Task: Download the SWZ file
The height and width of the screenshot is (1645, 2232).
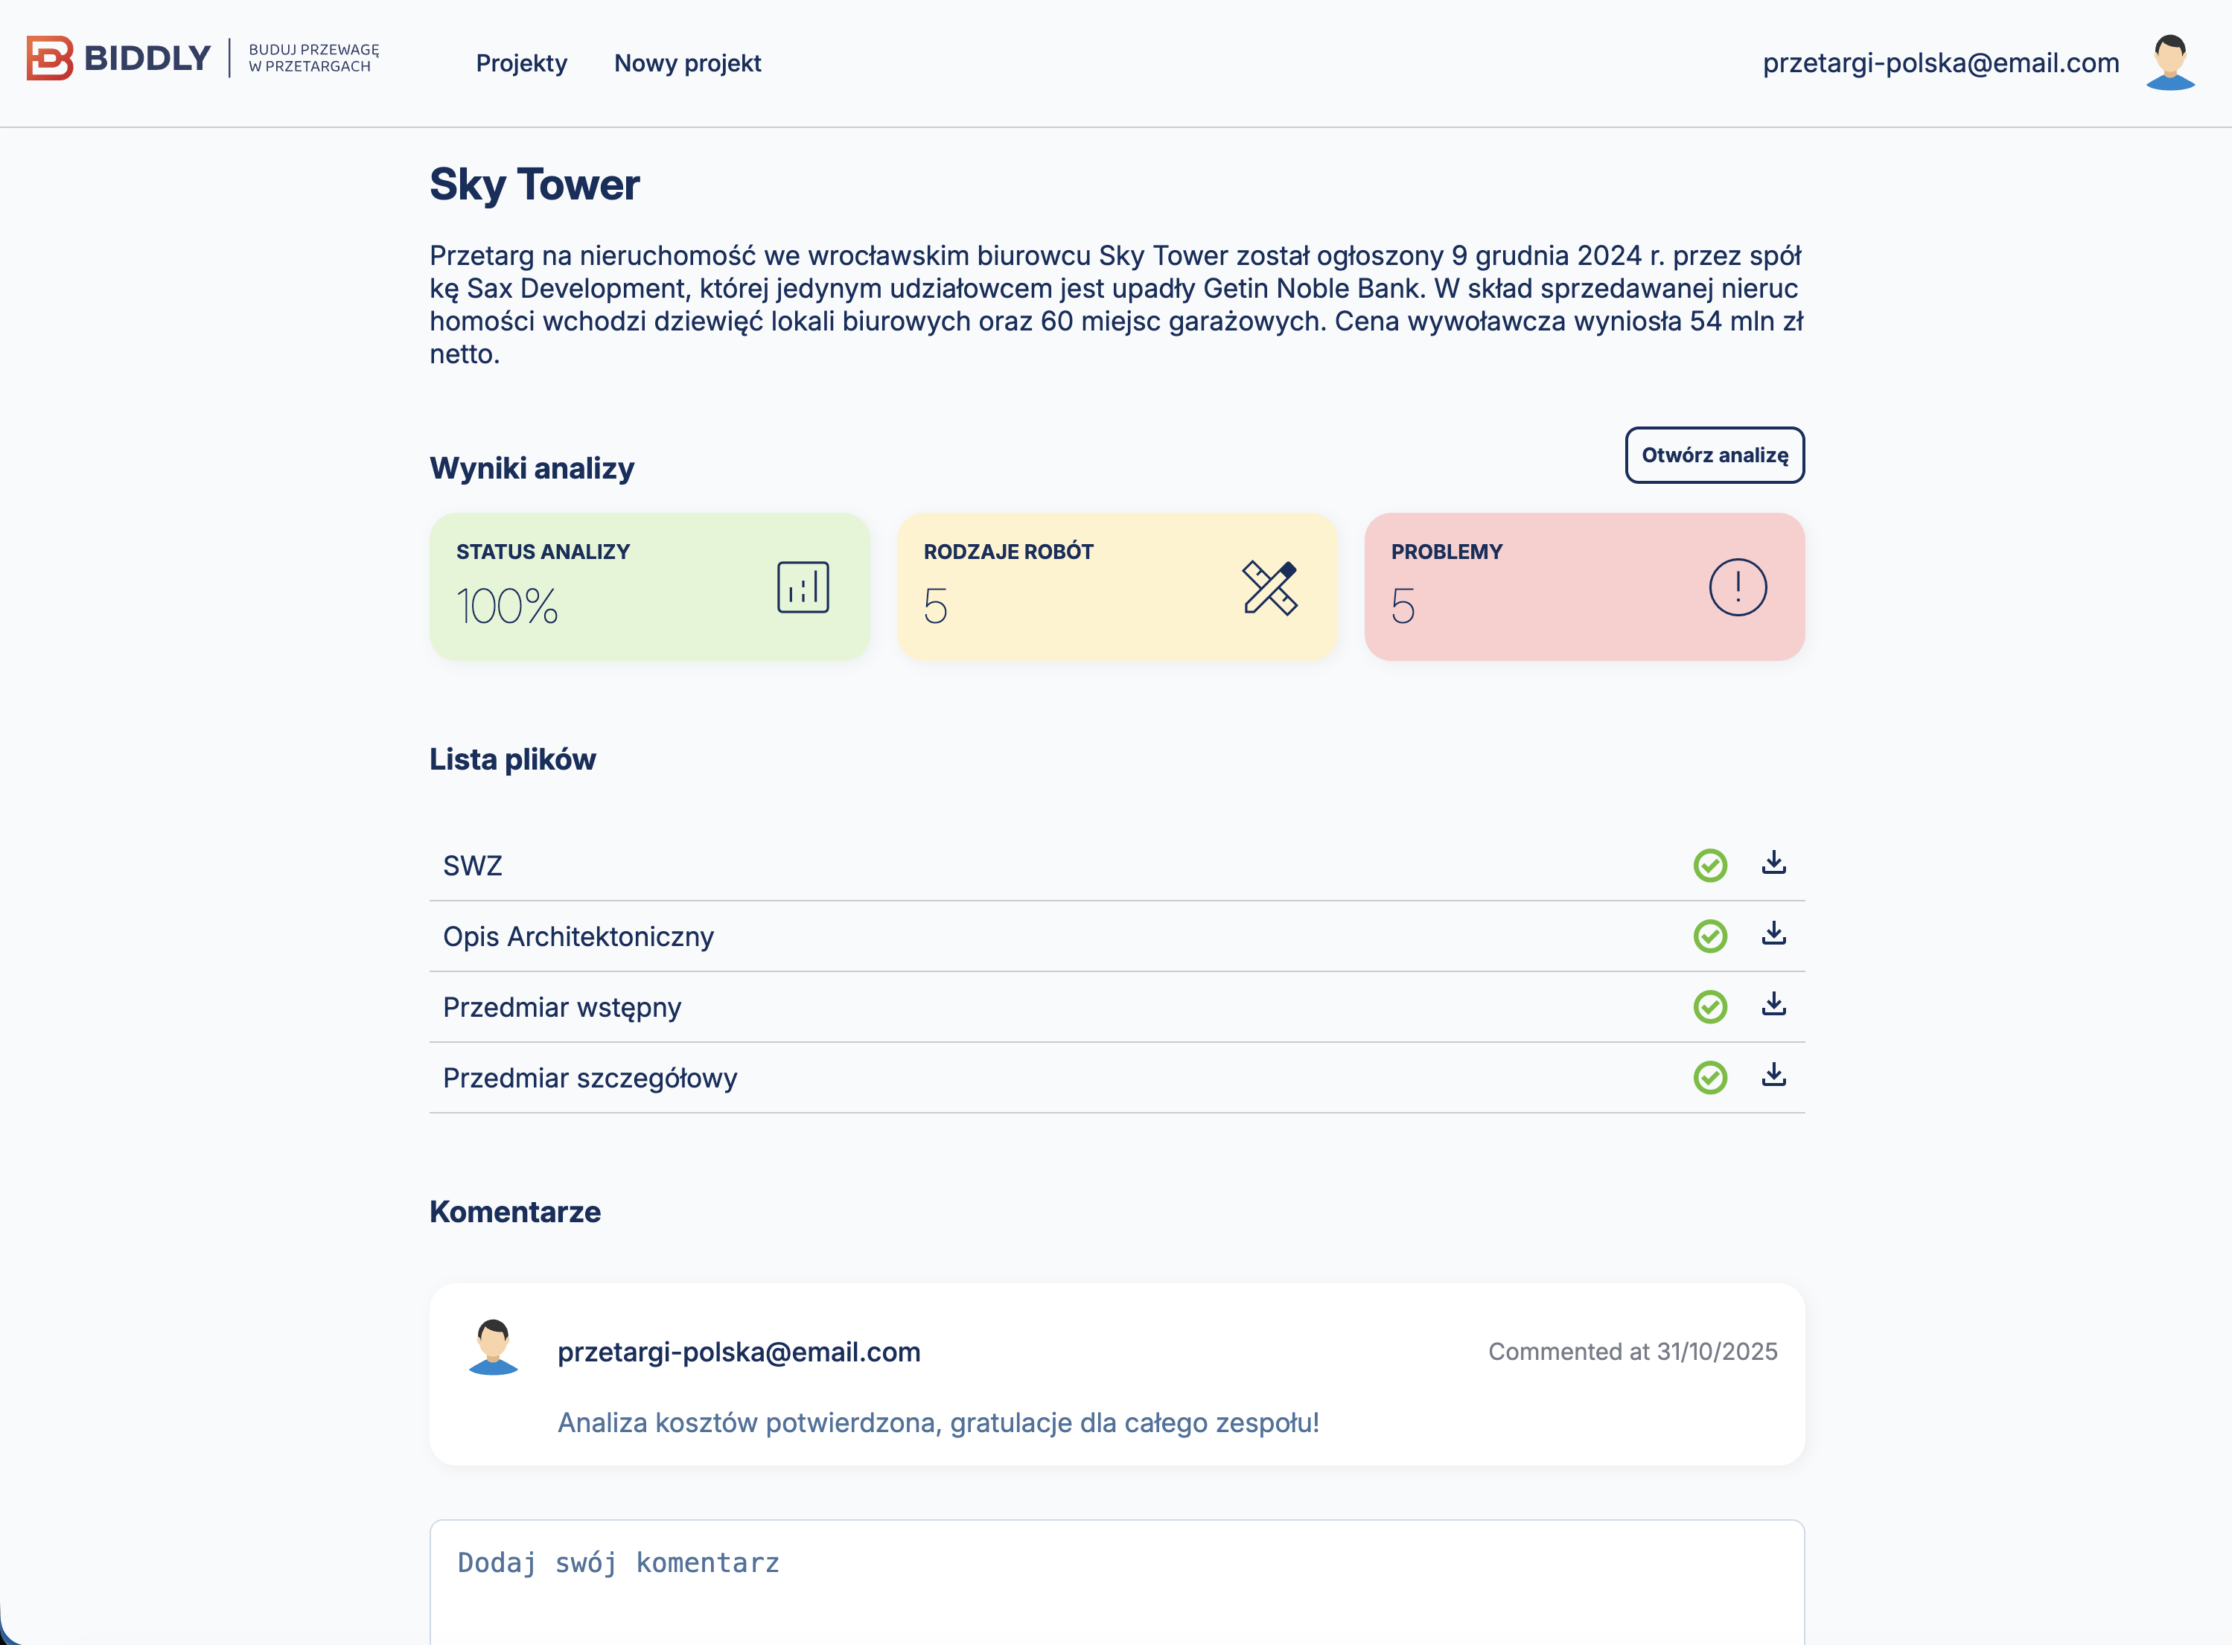Action: click(x=1773, y=863)
